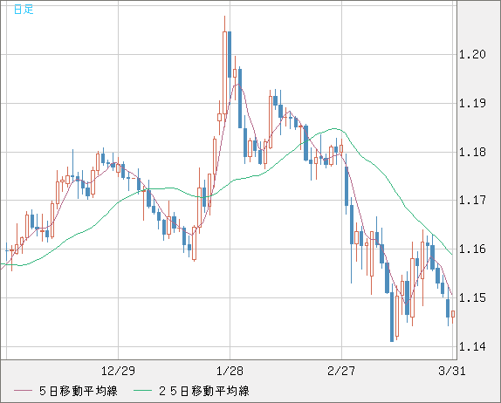This screenshot has height=403, width=501.
Task: Click the 1.14 price axis label
Action: point(472,346)
